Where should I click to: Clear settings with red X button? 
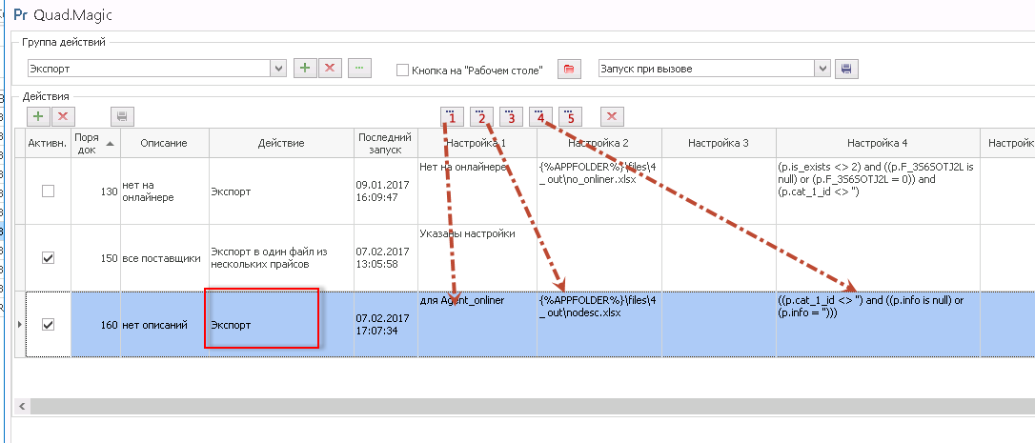point(612,117)
